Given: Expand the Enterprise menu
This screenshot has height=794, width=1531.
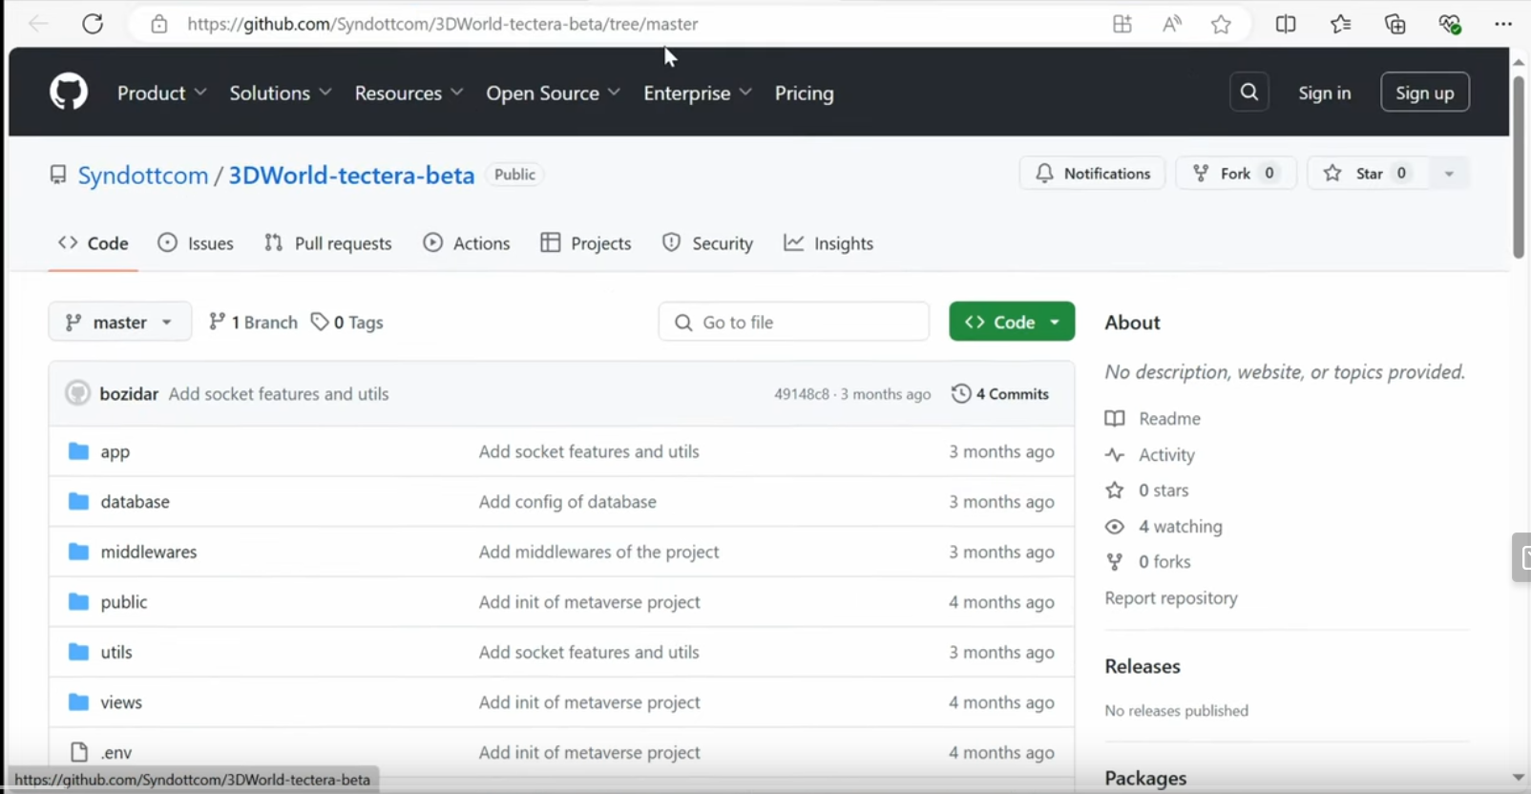Looking at the screenshot, I should (697, 93).
